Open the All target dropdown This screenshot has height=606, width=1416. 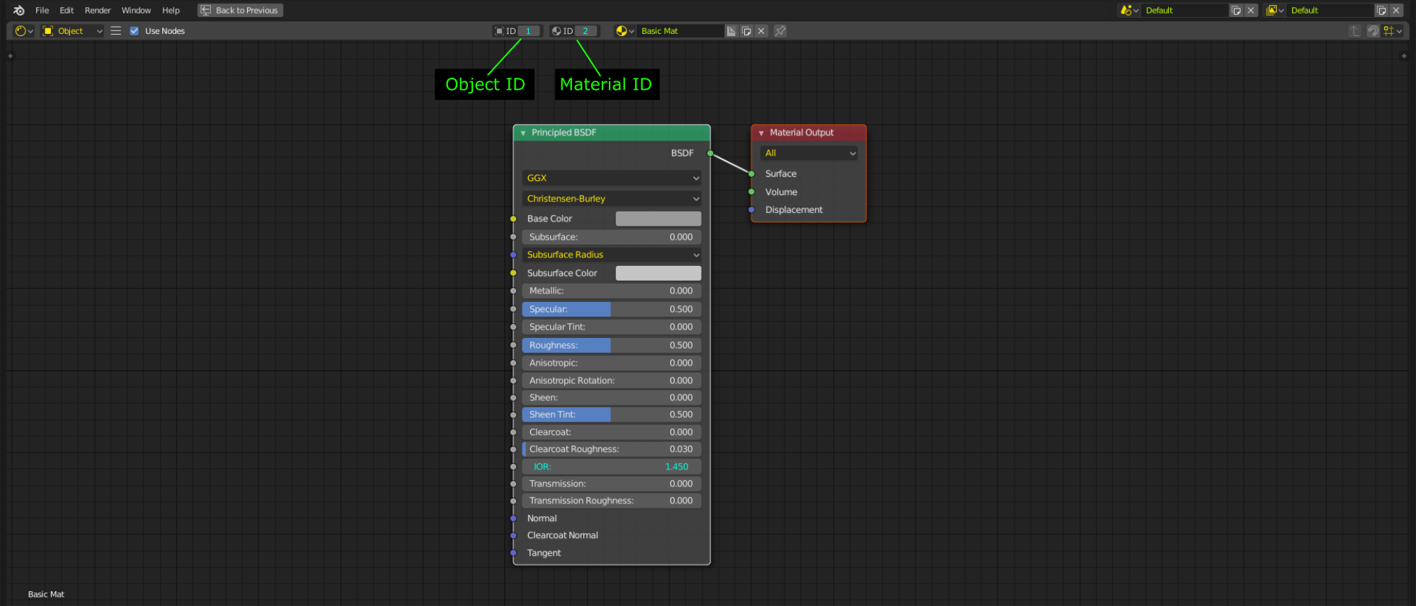point(809,153)
